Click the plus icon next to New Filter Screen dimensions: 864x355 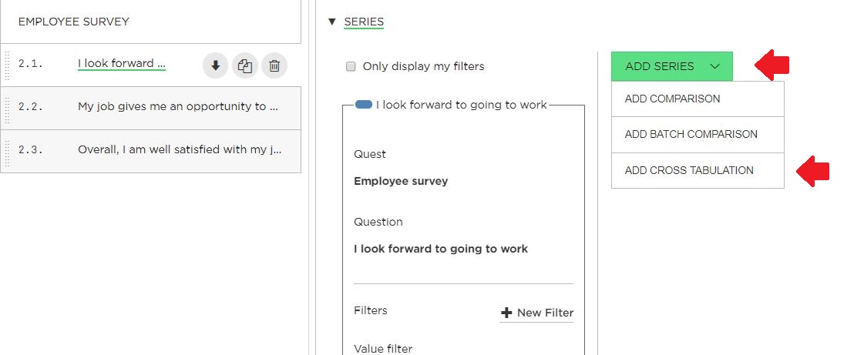(x=506, y=313)
